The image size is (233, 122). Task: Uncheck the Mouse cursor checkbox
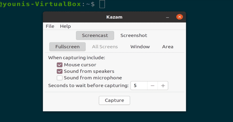click(x=60, y=65)
